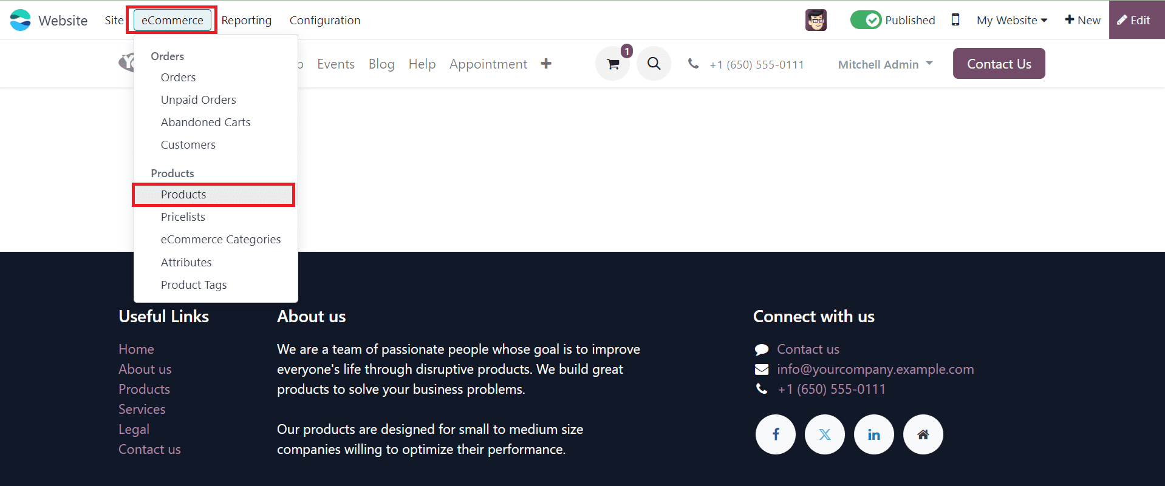This screenshot has width=1165, height=486.
Task: Click the footer phone number link
Action: [x=832, y=390]
